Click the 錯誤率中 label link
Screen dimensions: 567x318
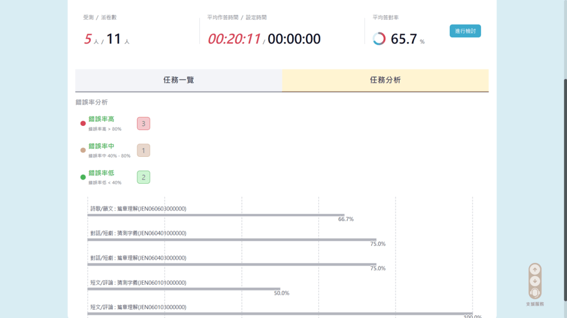click(101, 146)
